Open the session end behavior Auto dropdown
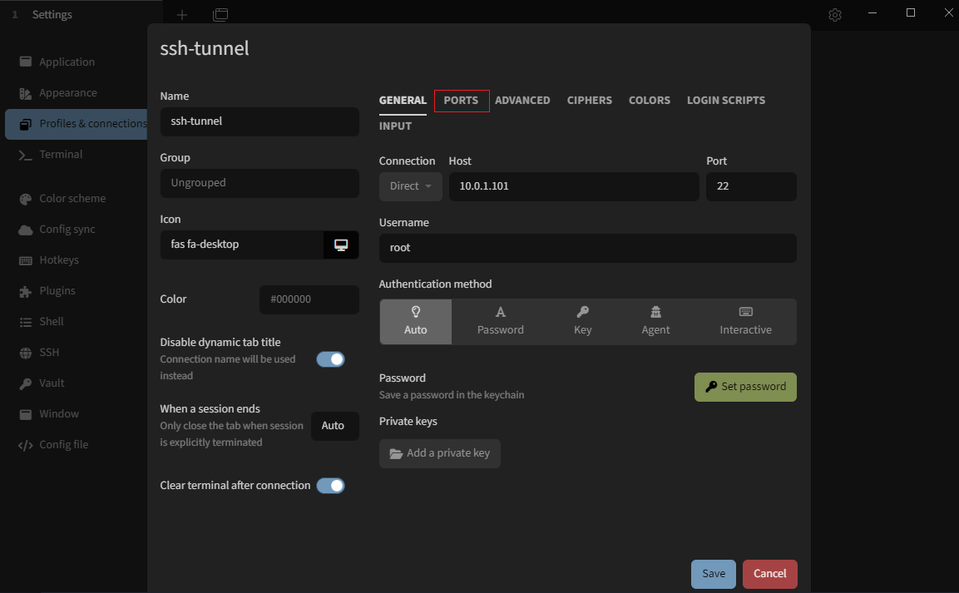 pyautogui.click(x=334, y=426)
